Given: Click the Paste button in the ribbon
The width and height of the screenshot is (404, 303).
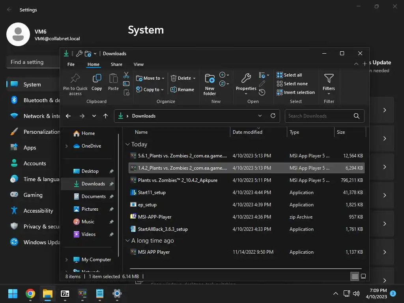Looking at the screenshot, I should 113,82.
